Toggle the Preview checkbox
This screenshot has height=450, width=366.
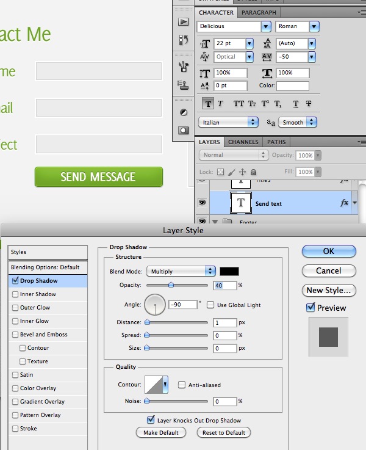click(x=310, y=307)
